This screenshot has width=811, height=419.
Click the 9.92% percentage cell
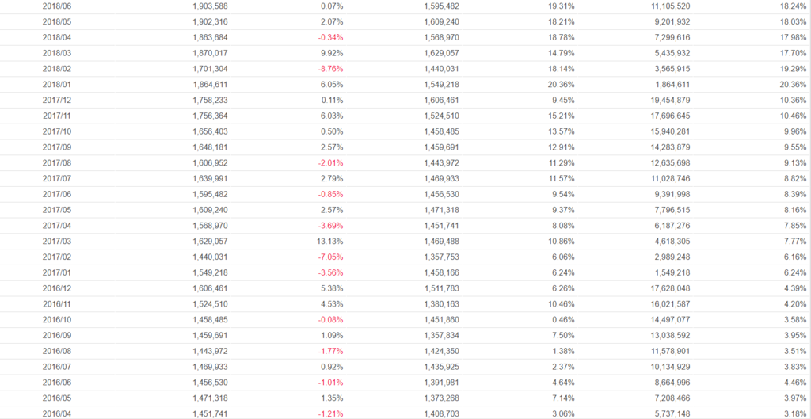point(332,53)
